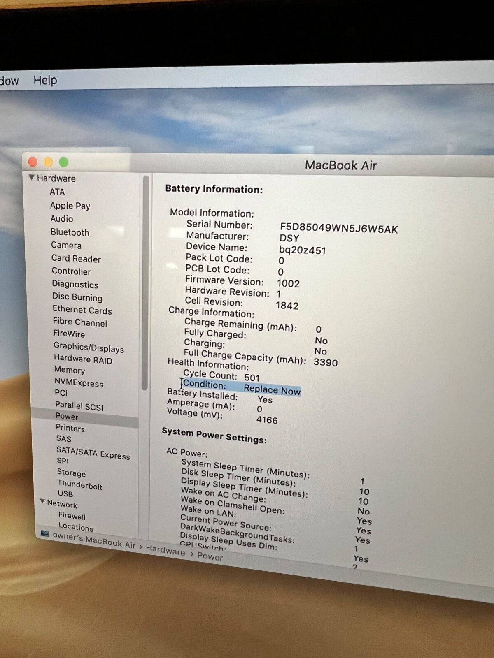Select NVMExpress in the sidebar
This screenshot has height=658, width=494.
[x=79, y=382]
